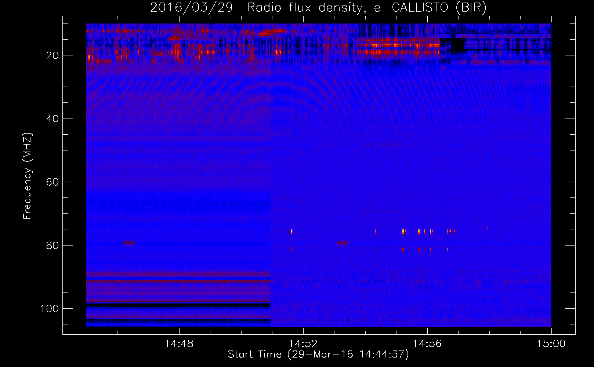
Task: Click the '80' frequency tick label
Action: click(53, 245)
